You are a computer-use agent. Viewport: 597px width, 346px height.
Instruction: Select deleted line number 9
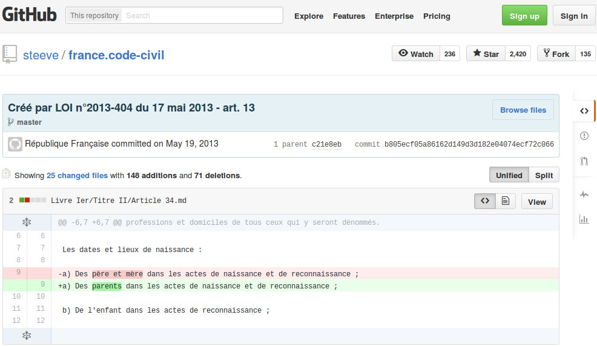click(18, 272)
